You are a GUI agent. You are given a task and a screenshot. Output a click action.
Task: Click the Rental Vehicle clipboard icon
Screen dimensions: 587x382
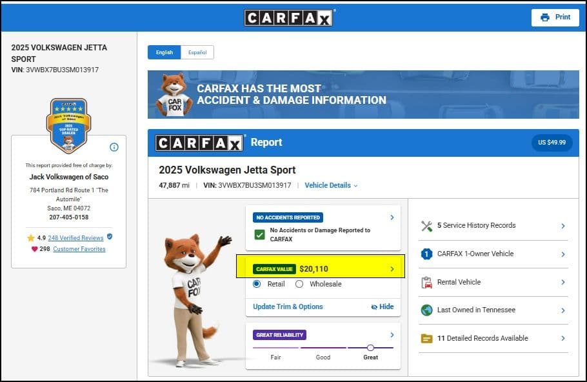click(x=427, y=283)
